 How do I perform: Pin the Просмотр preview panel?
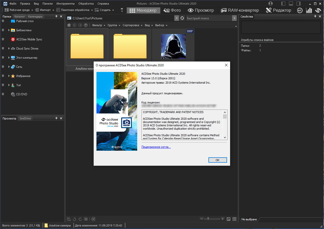[56, 118]
